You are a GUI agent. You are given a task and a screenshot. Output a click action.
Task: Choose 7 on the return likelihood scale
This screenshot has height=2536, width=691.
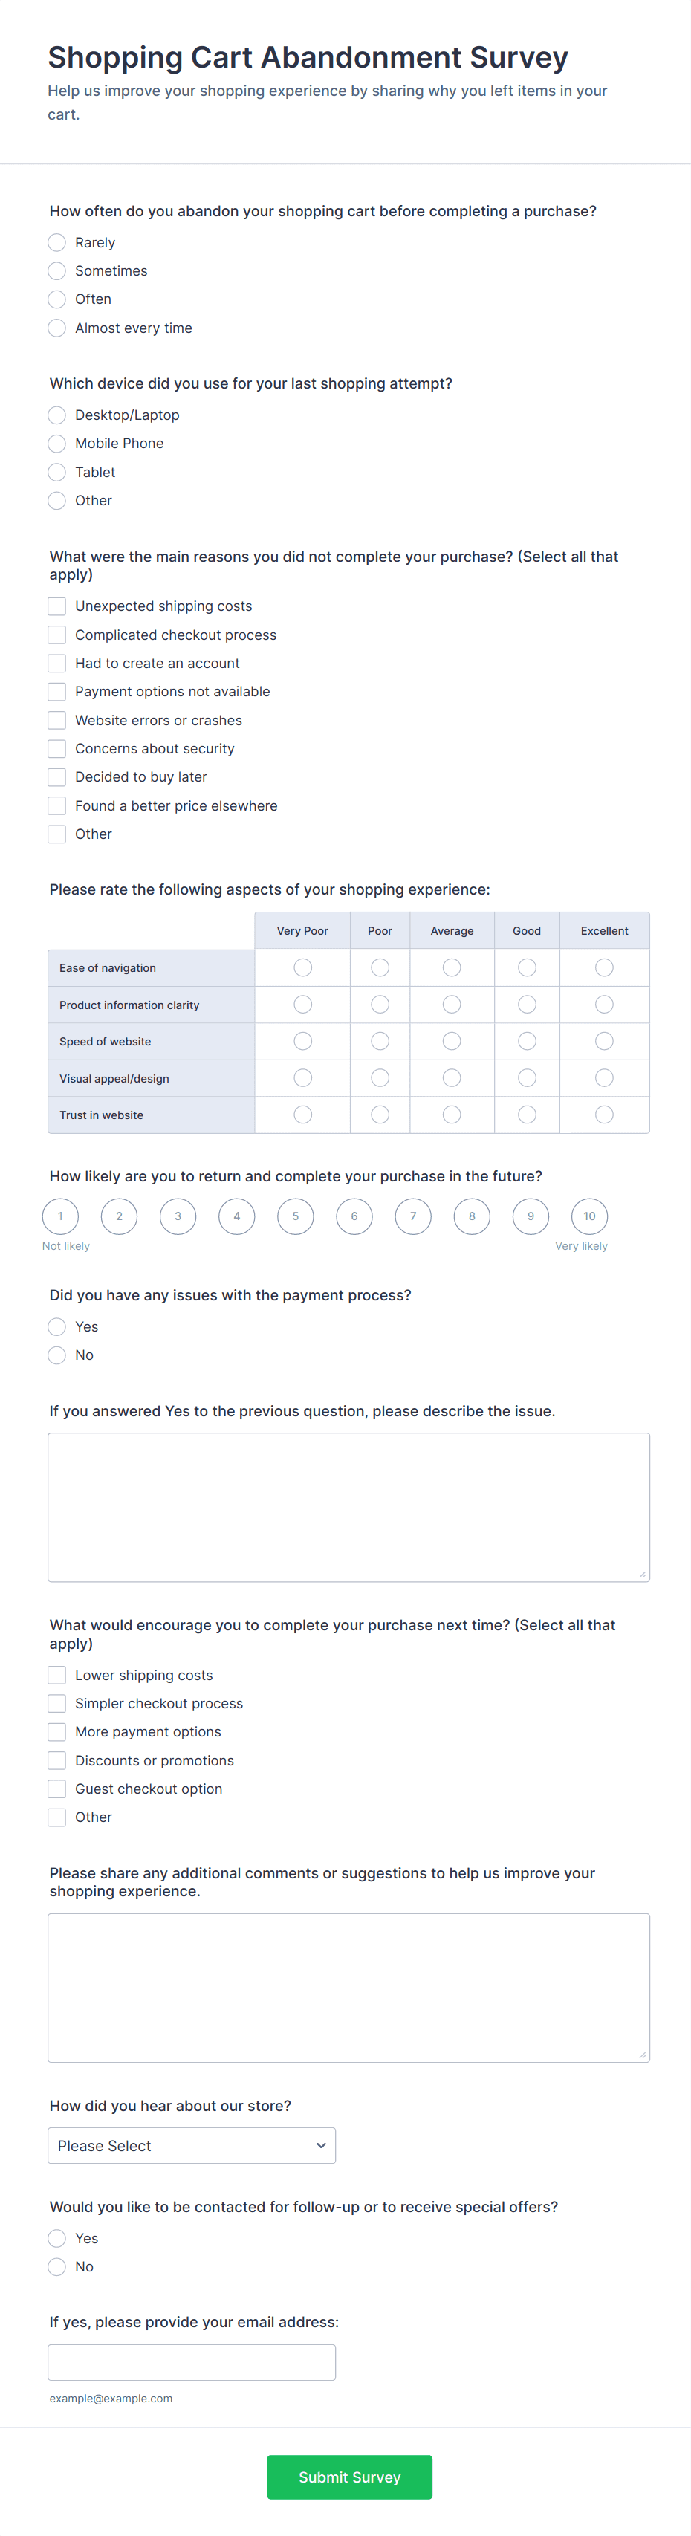(x=412, y=1216)
